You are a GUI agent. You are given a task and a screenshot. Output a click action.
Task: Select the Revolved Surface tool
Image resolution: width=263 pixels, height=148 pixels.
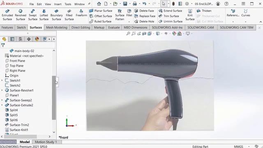point(21,15)
